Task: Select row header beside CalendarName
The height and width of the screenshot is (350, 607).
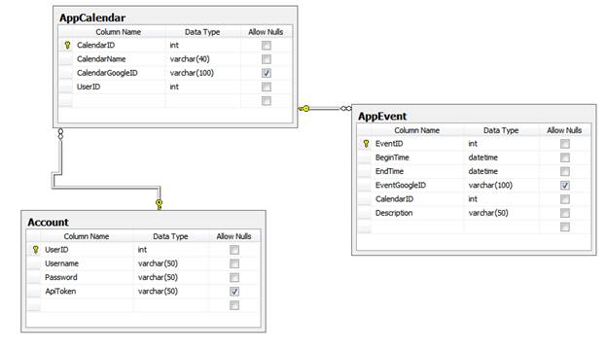Action: pos(66,59)
